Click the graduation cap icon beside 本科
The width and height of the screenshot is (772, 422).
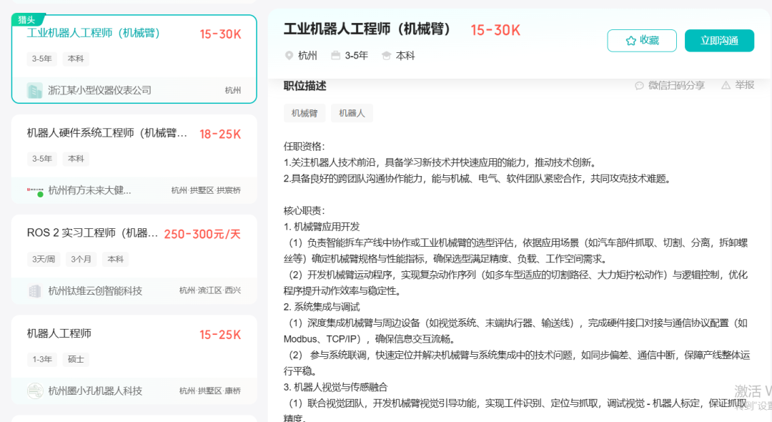coord(387,56)
